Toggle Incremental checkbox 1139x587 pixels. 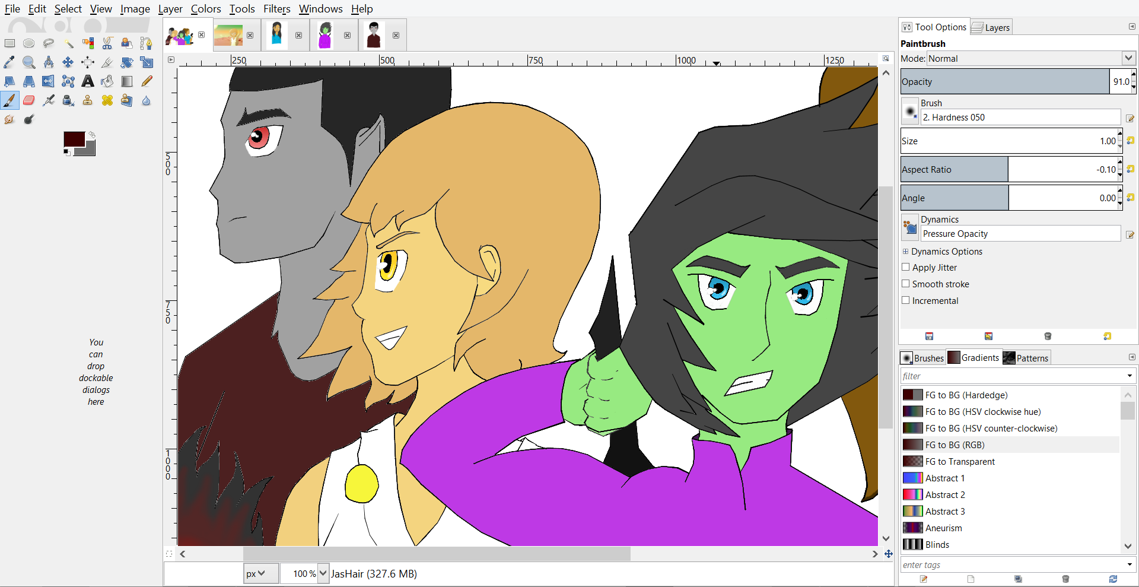pos(906,300)
